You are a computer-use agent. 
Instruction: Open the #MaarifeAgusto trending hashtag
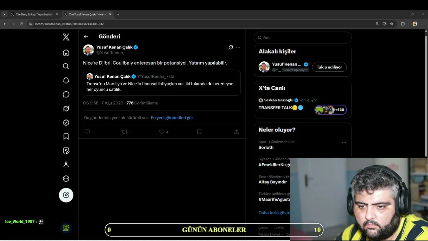point(274,199)
